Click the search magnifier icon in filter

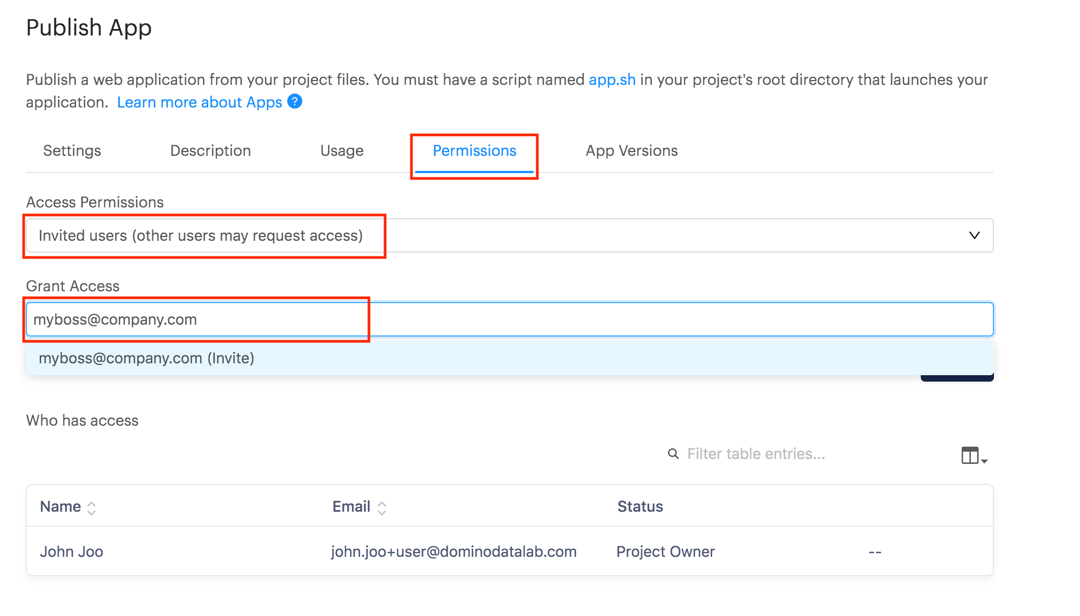click(x=673, y=454)
